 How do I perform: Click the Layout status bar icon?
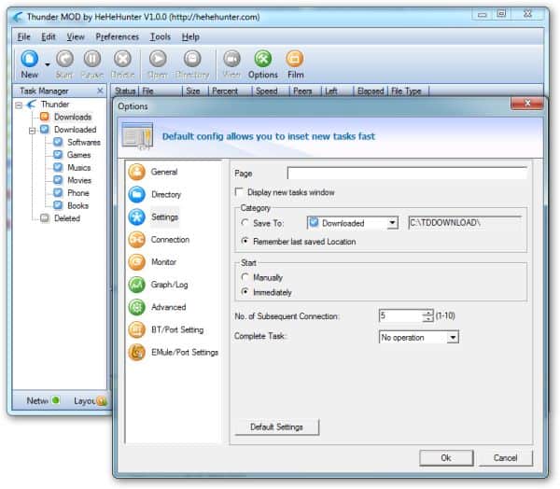pos(102,400)
